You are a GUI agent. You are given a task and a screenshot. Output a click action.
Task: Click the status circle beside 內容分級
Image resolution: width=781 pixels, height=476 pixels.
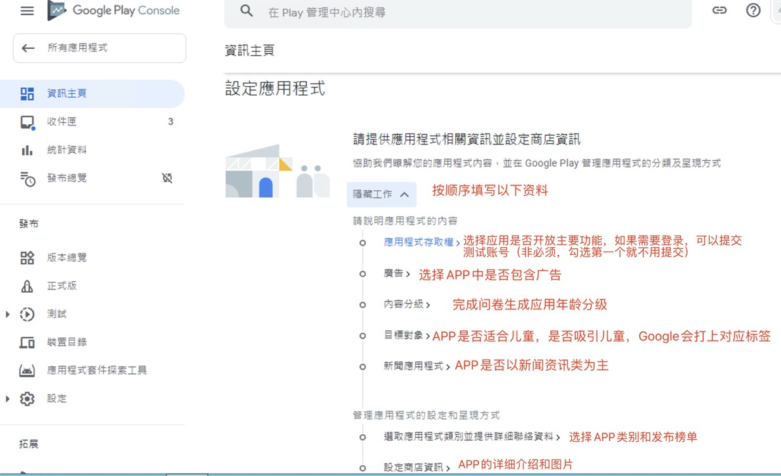(362, 305)
